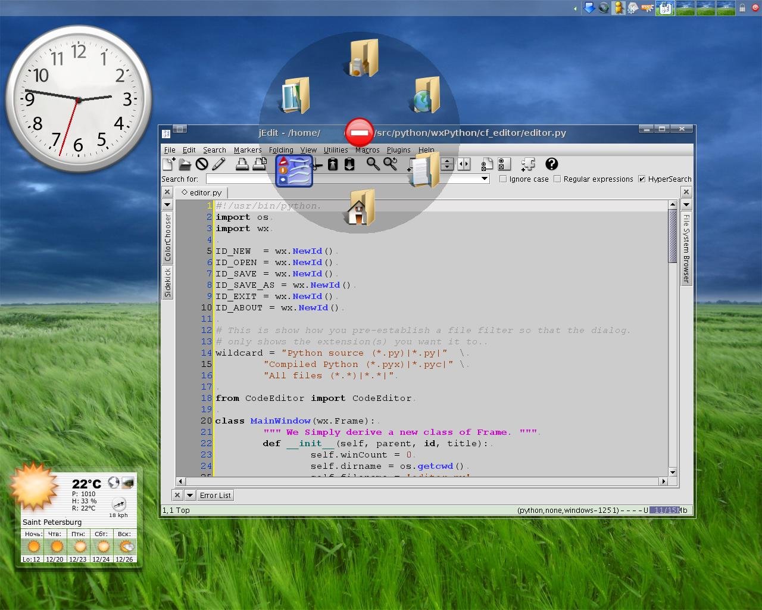Open the Error List dockable
Image resolution: width=762 pixels, height=610 pixels.
point(216,495)
